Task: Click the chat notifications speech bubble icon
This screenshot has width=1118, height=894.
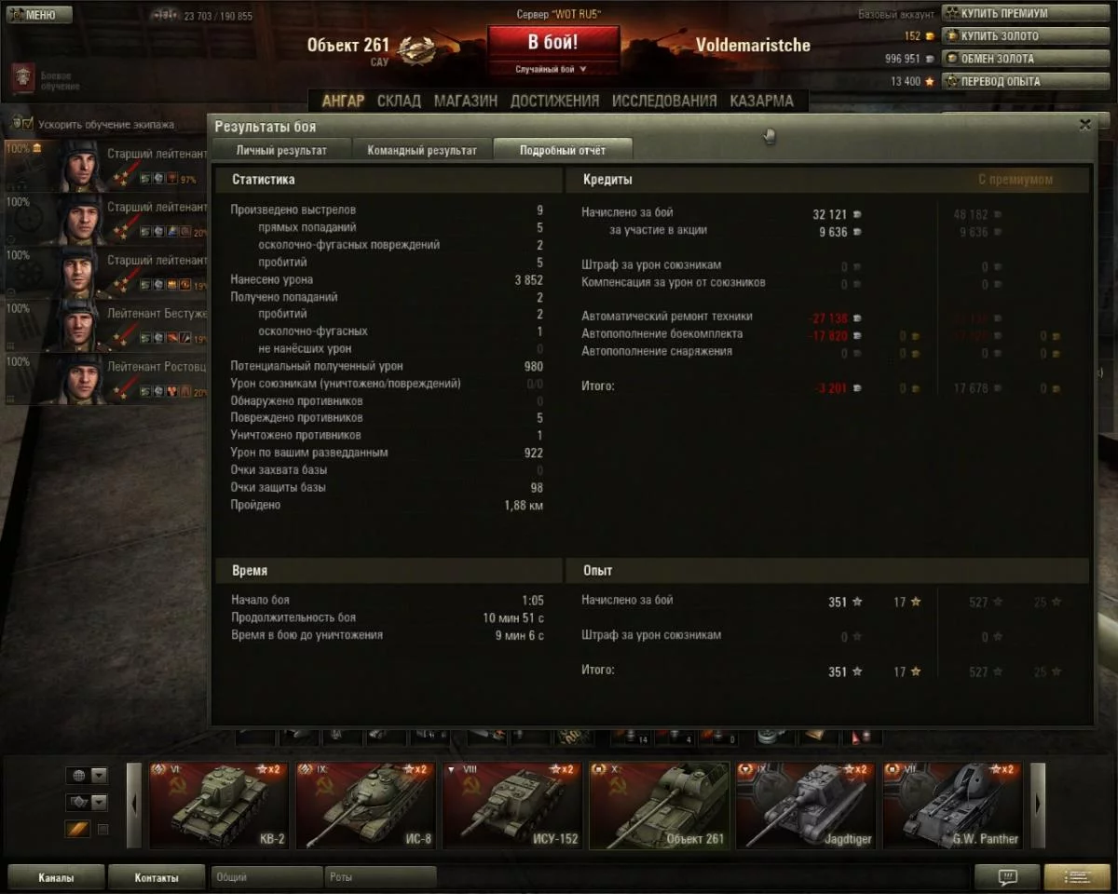Action: (1007, 877)
